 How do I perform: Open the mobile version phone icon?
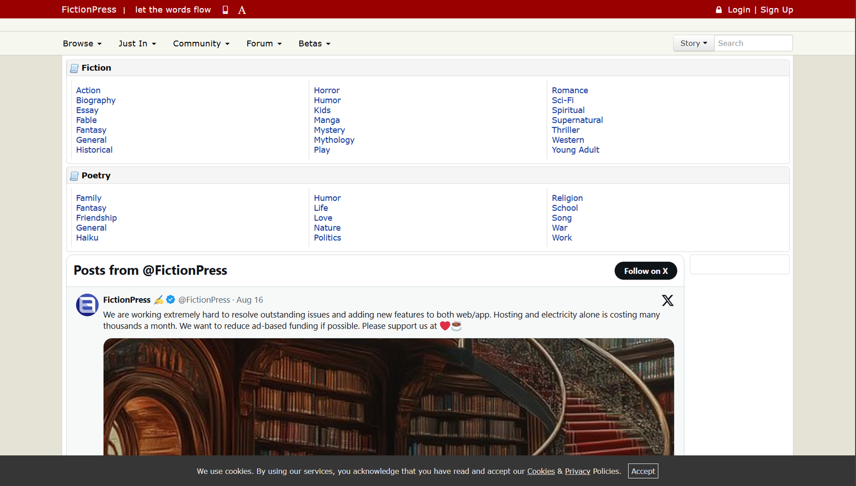(225, 10)
